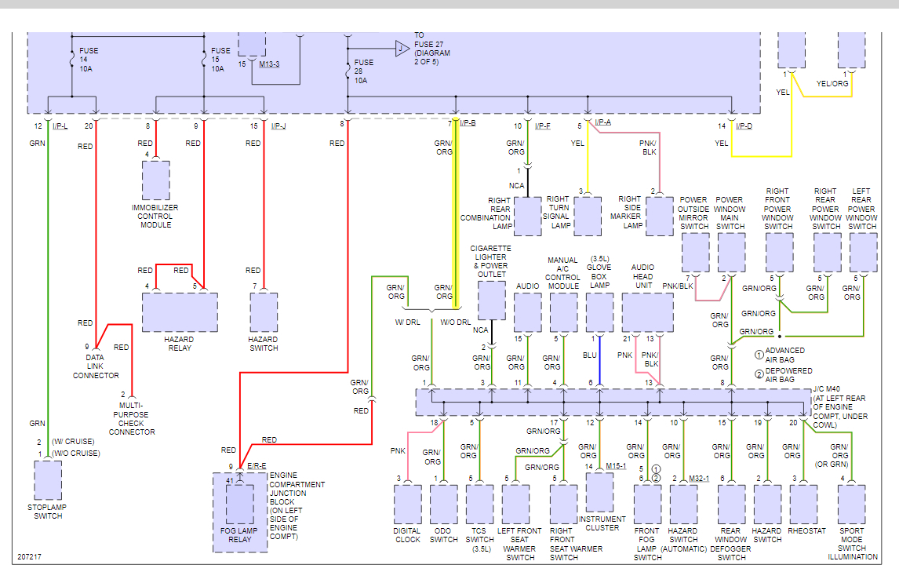Click the Fog Lamp Relay component box

point(240,505)
